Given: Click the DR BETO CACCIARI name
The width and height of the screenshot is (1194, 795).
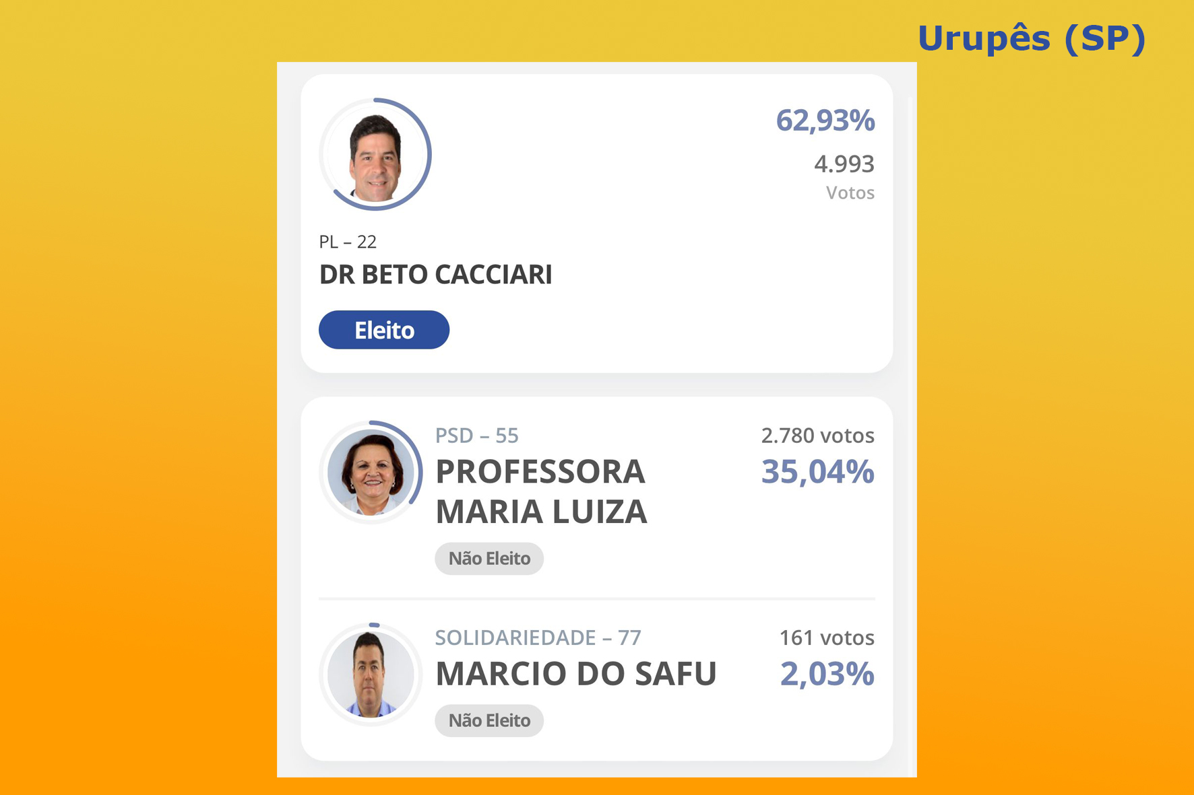Looking at the screenshot, I should pos(436,275).
